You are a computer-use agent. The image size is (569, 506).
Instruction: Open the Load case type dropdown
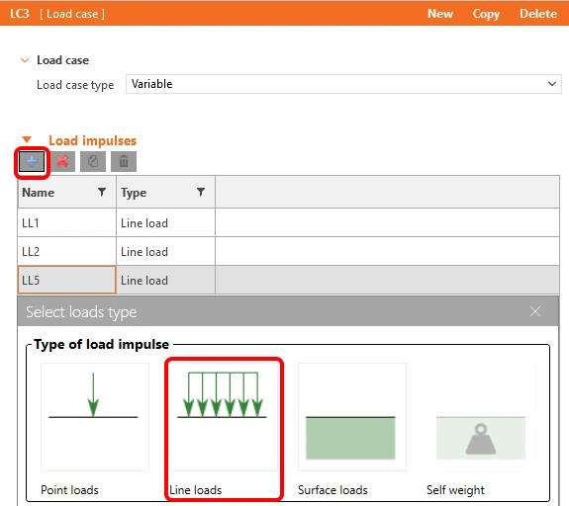pos(343,84)
